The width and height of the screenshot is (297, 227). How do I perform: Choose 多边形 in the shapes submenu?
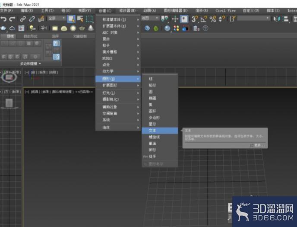160,118
